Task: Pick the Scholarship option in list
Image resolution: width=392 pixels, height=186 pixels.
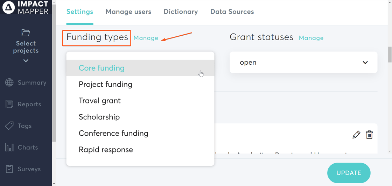Action: [99, 117]
